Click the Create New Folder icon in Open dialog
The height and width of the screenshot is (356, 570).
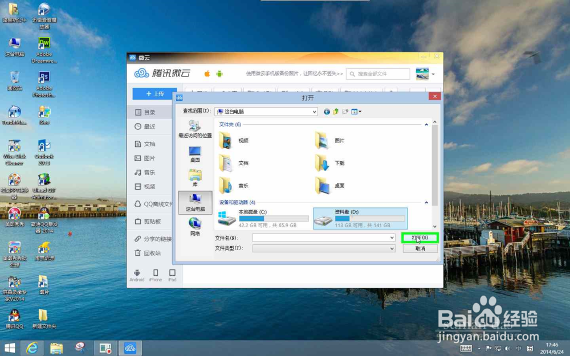pos(345,111)
